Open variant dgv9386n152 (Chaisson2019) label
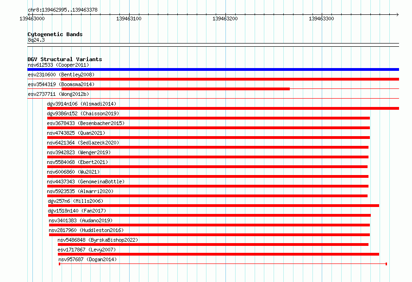This screenshot has height=282, width=412. 83,113
